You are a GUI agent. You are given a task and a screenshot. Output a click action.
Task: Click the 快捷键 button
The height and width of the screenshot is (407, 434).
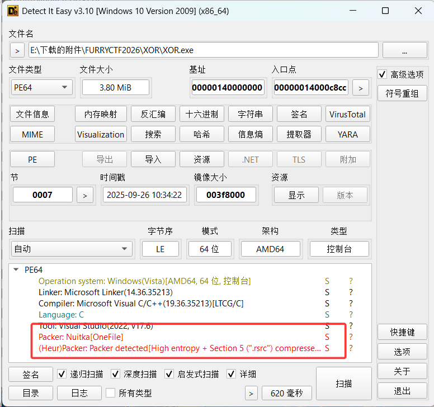402,332
